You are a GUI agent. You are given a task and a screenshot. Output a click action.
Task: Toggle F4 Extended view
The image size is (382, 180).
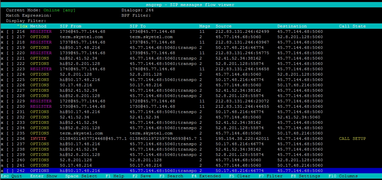coord(206,176)
